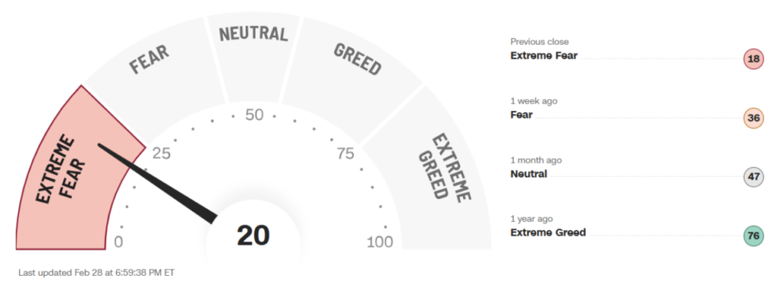The height and width of the screenshot is (291, 781).
Task: Click the green 76 score badge
Action: tap(754, 236)
